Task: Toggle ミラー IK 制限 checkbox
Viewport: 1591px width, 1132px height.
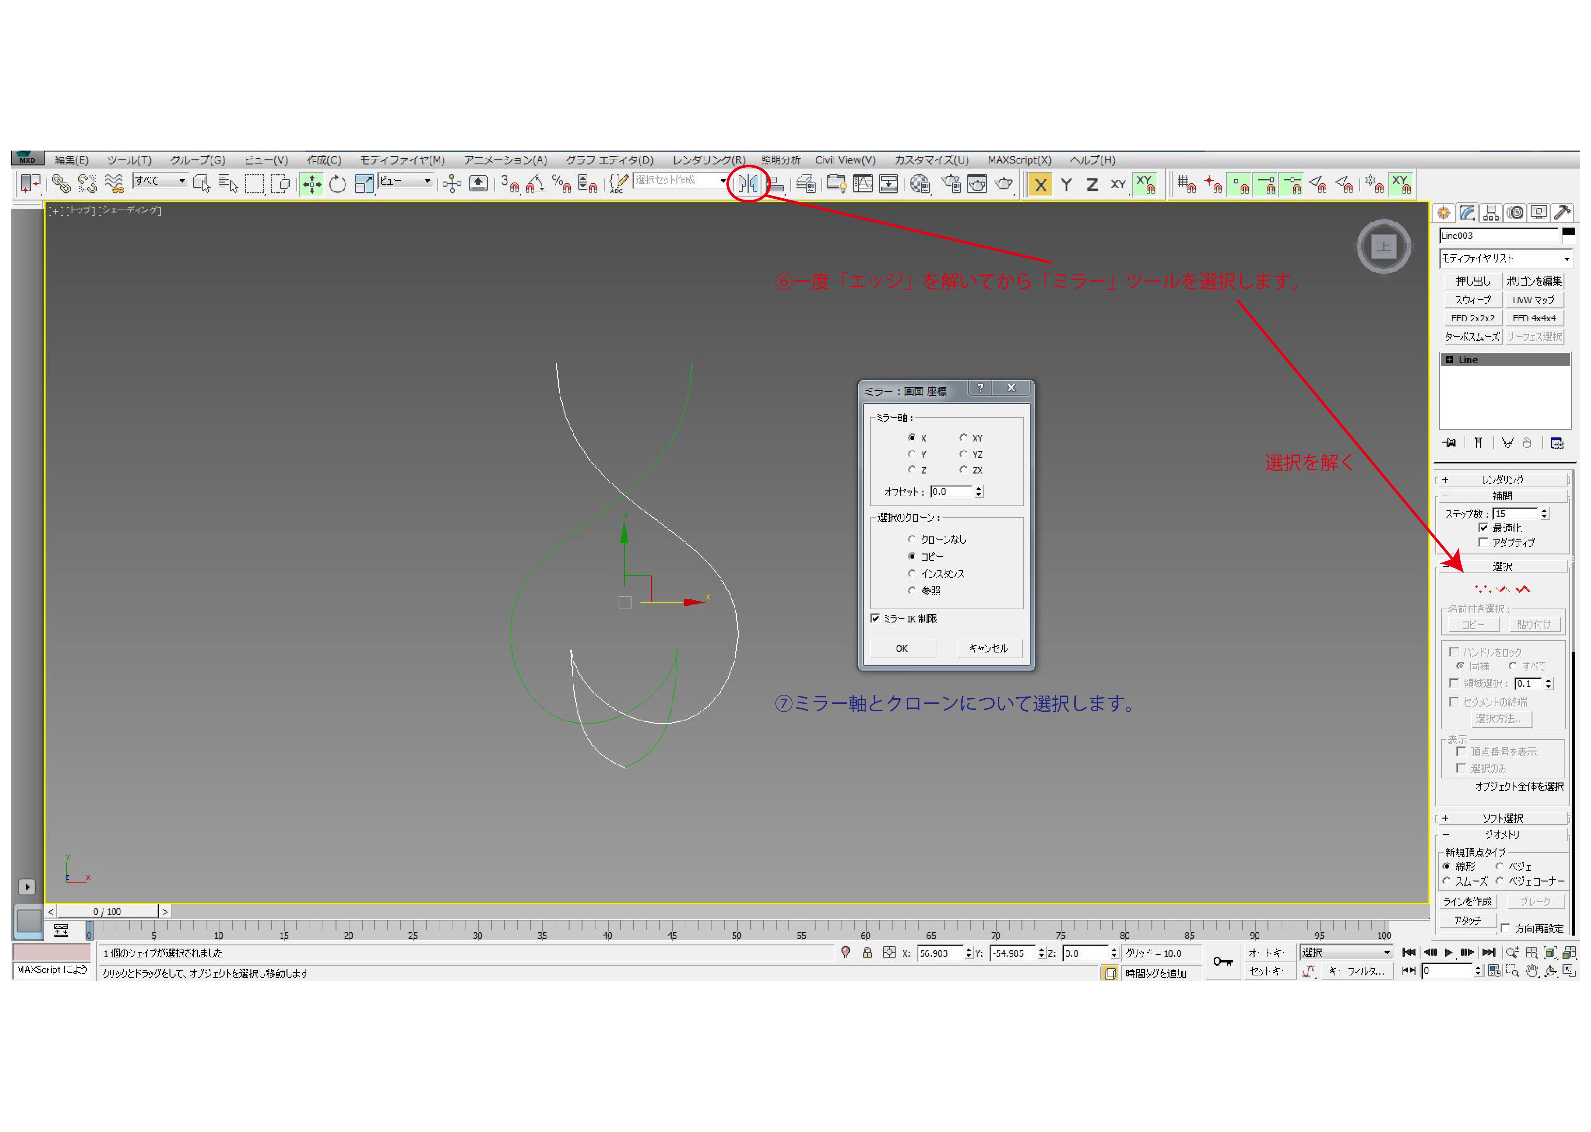Action: (x=875, y=619)
